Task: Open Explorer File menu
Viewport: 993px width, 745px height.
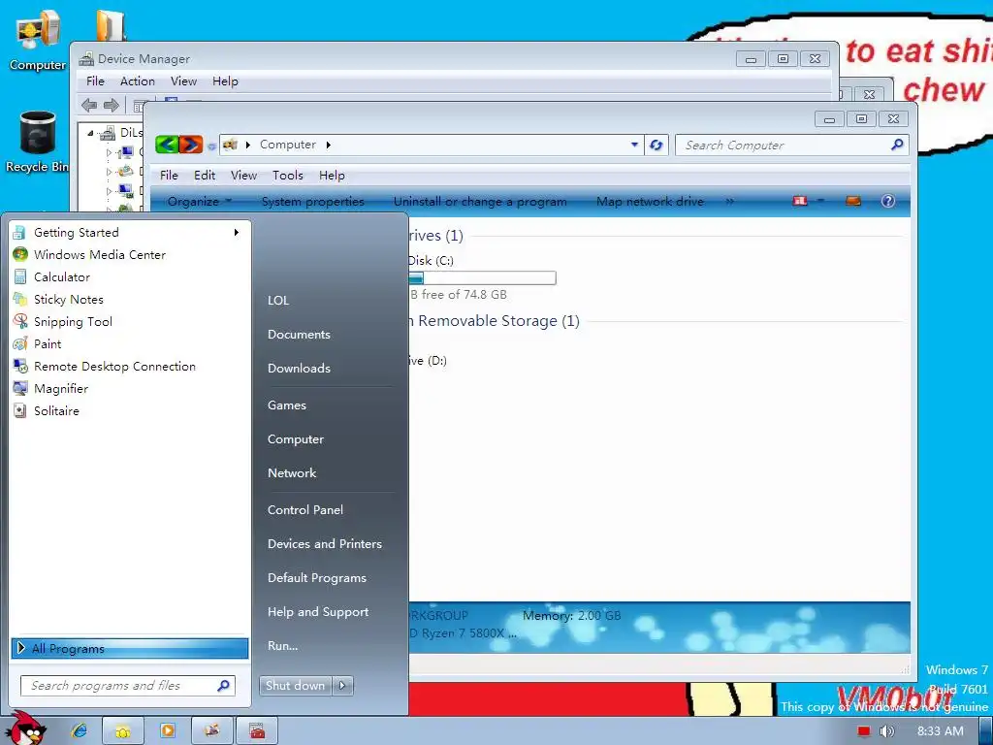Action: [x=169, y=176]
